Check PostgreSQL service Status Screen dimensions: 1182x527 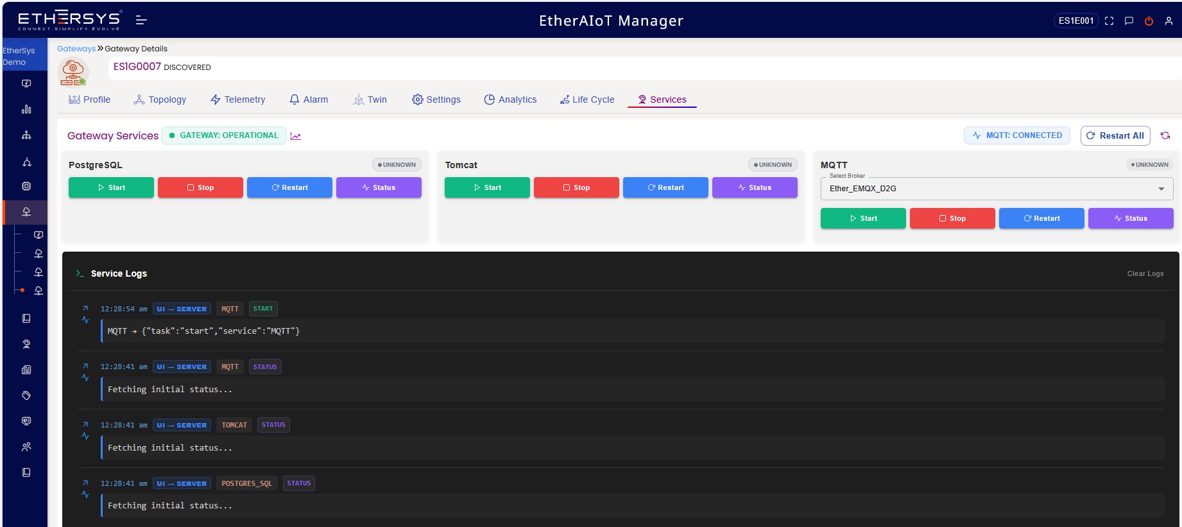click(x=379, y=187)
